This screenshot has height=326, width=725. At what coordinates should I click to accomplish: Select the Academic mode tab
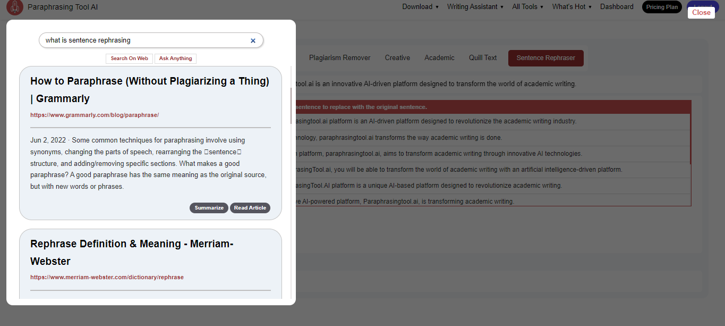coord(439,58)
